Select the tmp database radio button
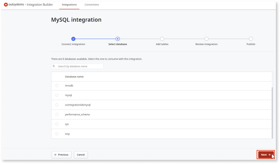This screenshot has width=280, height=164. pyautogui.click(x=57, y=134)
